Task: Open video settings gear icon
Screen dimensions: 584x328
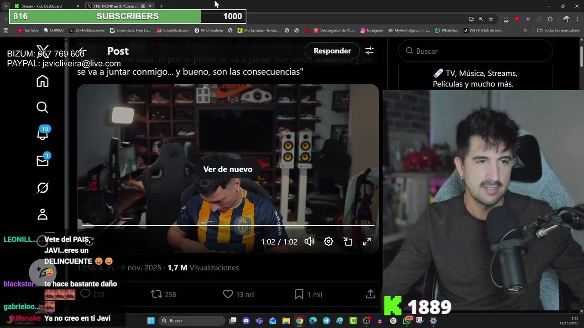Action: click(328, 241)
